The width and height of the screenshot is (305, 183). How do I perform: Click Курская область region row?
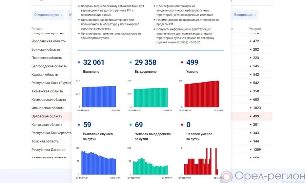(45, 74)
